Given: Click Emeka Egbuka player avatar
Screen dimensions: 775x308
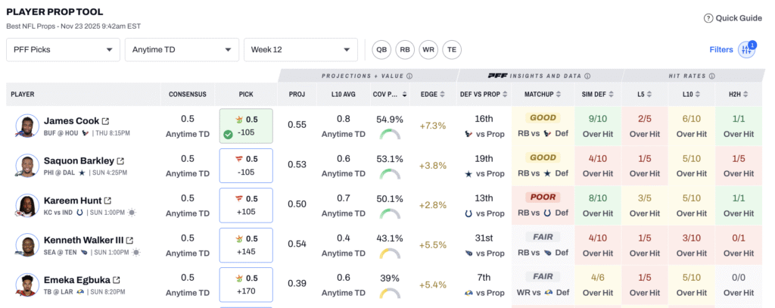Looking at the screenshot, I should (27, 286).
